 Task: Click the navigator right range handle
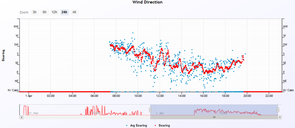tap(278, 110)
